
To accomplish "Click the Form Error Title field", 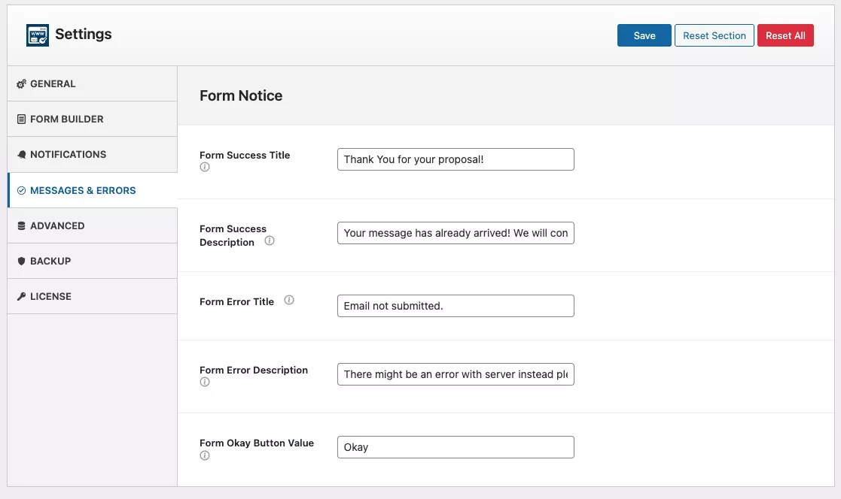I will tap(456, 306).
